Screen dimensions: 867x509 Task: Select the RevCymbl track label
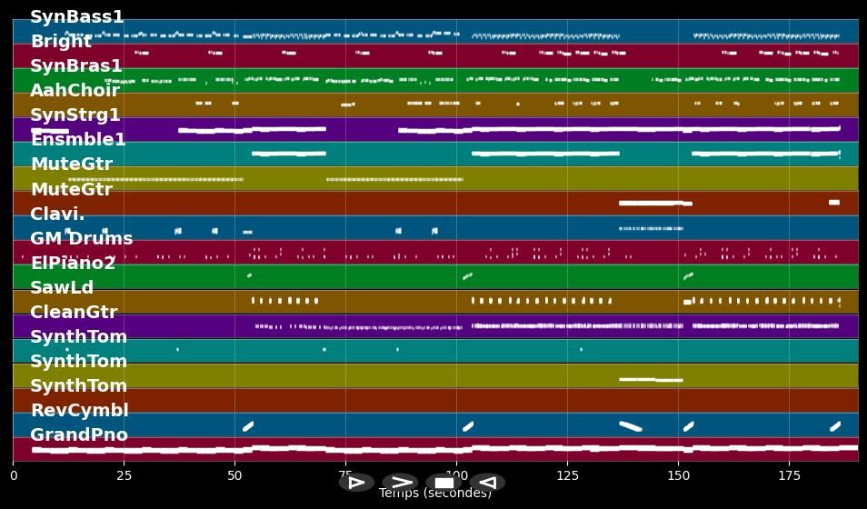pos(79,411)
